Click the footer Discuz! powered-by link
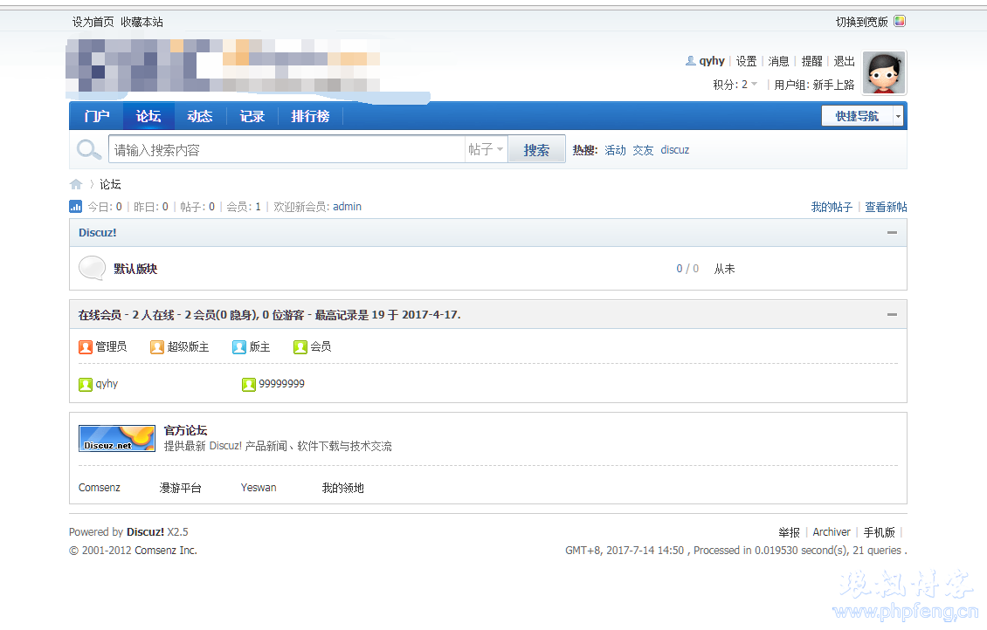Screen dimensions: 987x630 point(145,532)
